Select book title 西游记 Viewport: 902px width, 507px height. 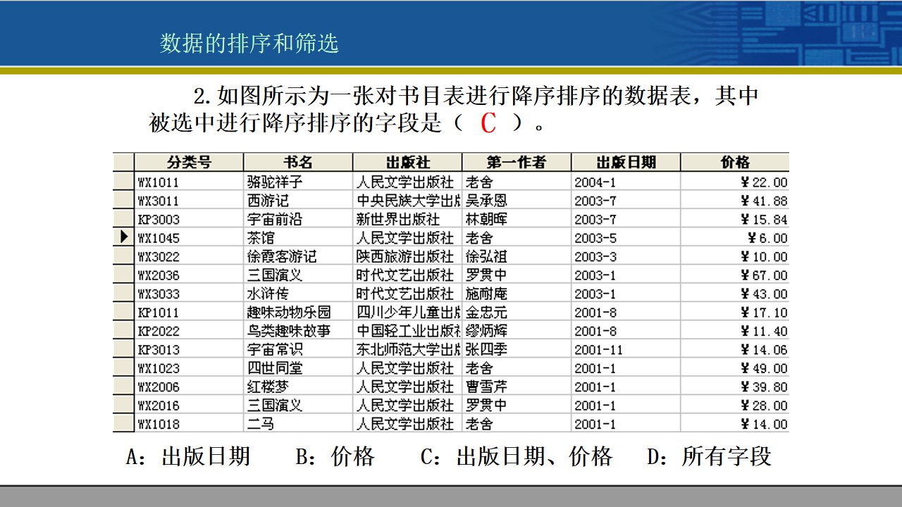click(268, 201)
